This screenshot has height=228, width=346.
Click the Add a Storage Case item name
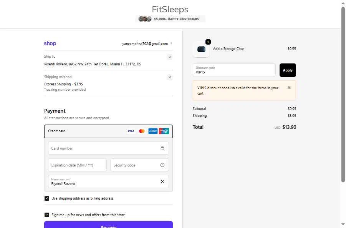coord(228,49)
